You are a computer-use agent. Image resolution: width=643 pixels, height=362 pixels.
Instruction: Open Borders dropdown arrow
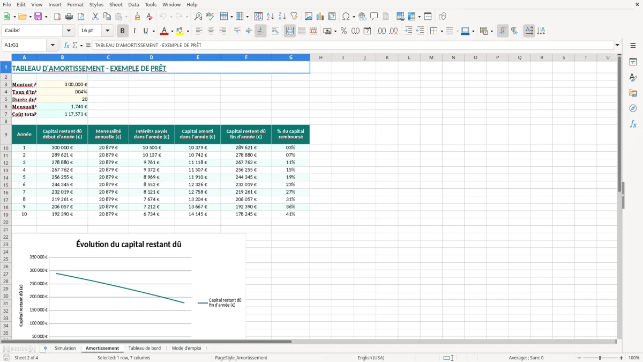pyautogui.click(x=441, y=31)
